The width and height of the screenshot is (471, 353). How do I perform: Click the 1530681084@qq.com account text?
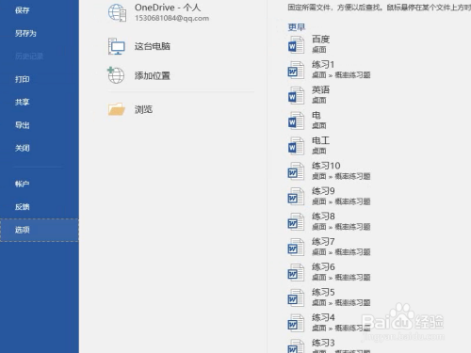[x=171, y=19]
